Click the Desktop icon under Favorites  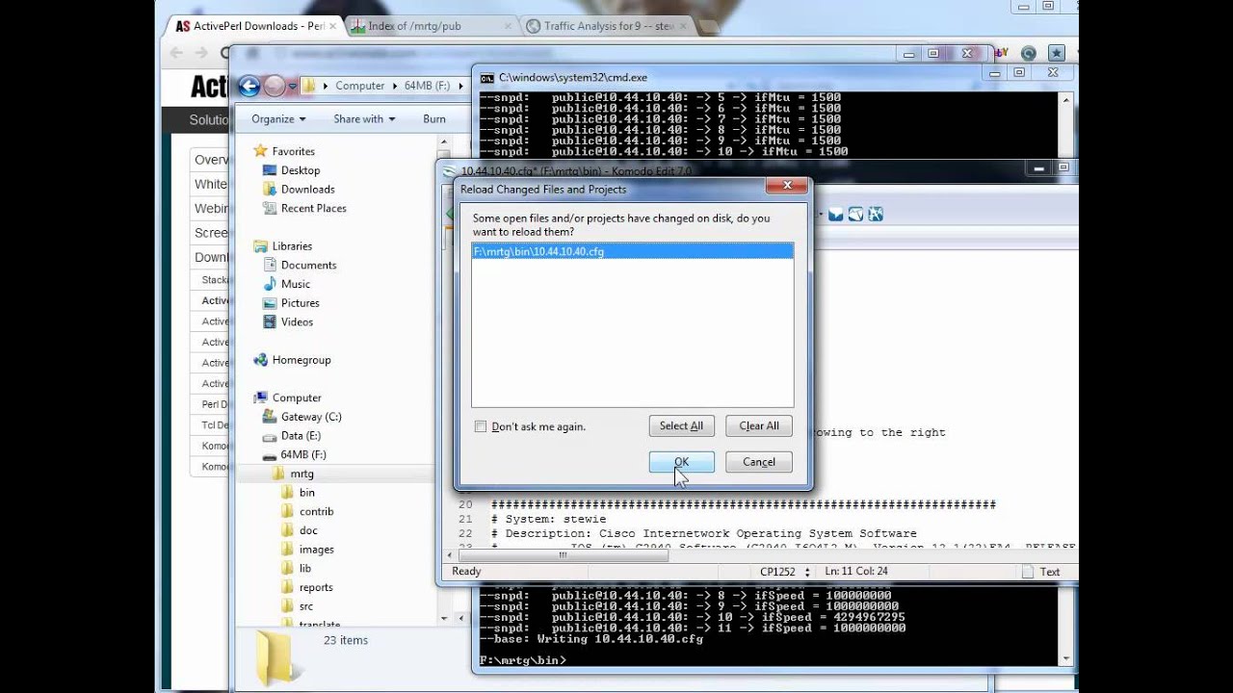[x=270, y=170]
